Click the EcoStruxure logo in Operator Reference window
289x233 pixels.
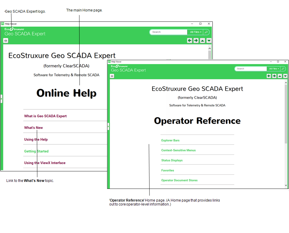click(x=119, y=66)
